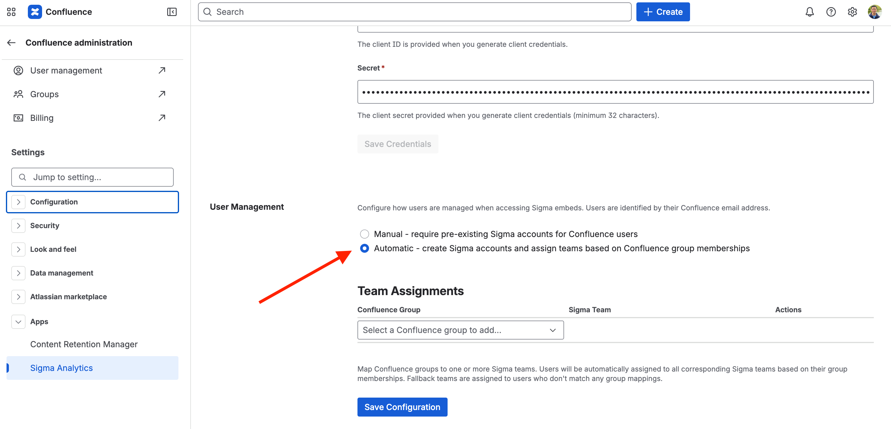The height and width of the screenshot is (429, 891).
Task: Go back using the left arrow icon
Action: [x=12, y=43]
